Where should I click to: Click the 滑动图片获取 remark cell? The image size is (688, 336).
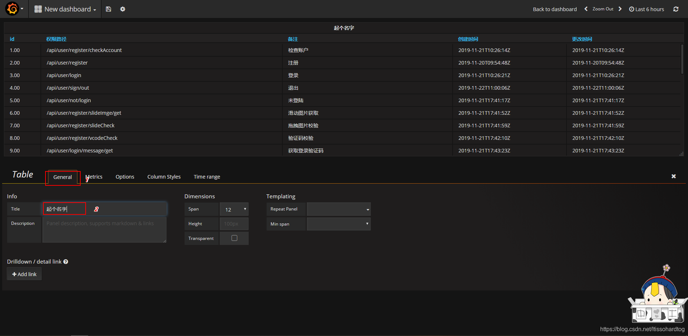(x=367, y=113)
